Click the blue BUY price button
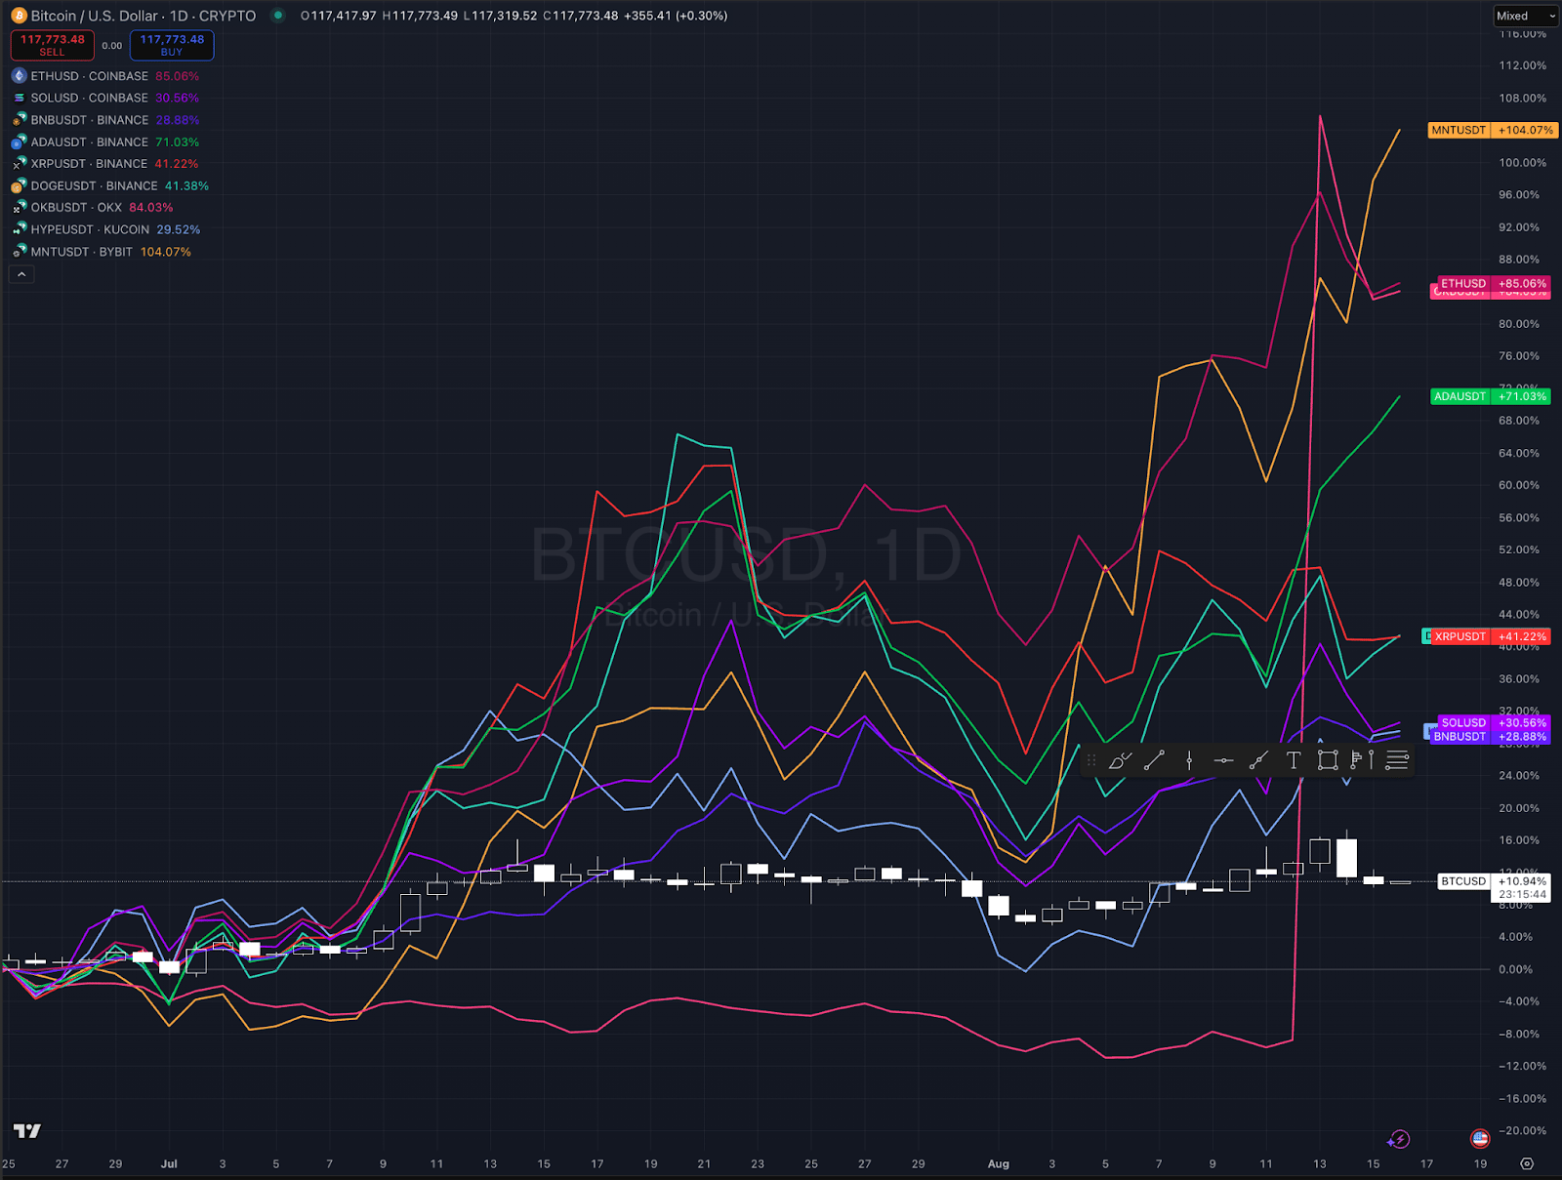Viewport: 1562px width, 1180px height. click(172, 45)
